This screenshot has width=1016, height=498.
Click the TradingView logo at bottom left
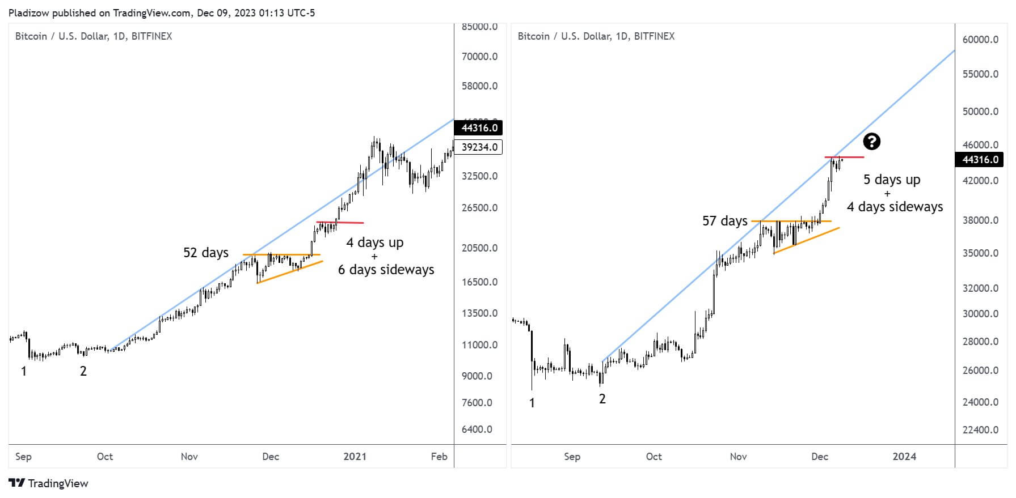tap(49, 483)
